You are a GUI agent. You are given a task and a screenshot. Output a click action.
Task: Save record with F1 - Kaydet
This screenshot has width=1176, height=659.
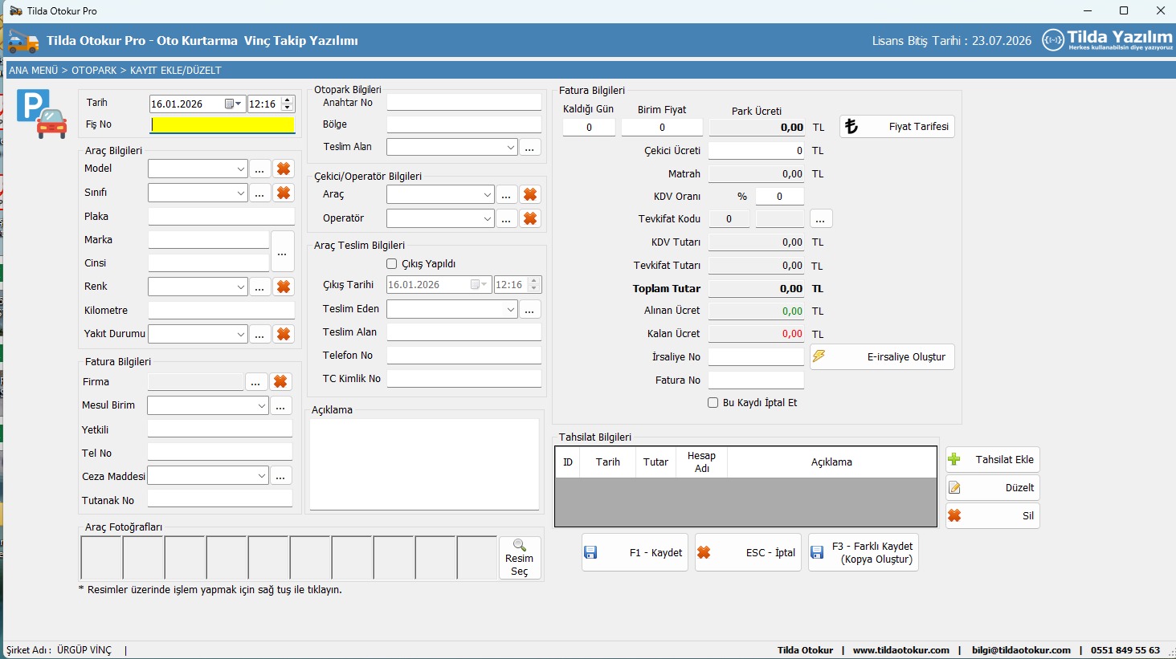pos(635,553)
